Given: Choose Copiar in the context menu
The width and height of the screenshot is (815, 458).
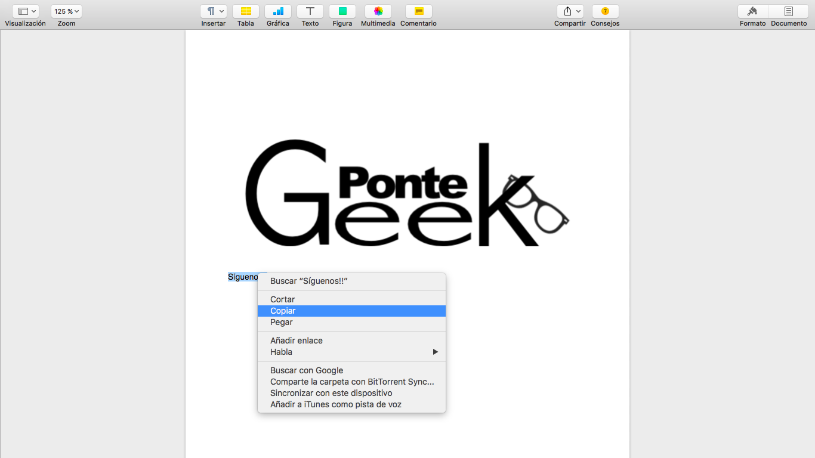Looking at the screenshot, I should (351, 311).
